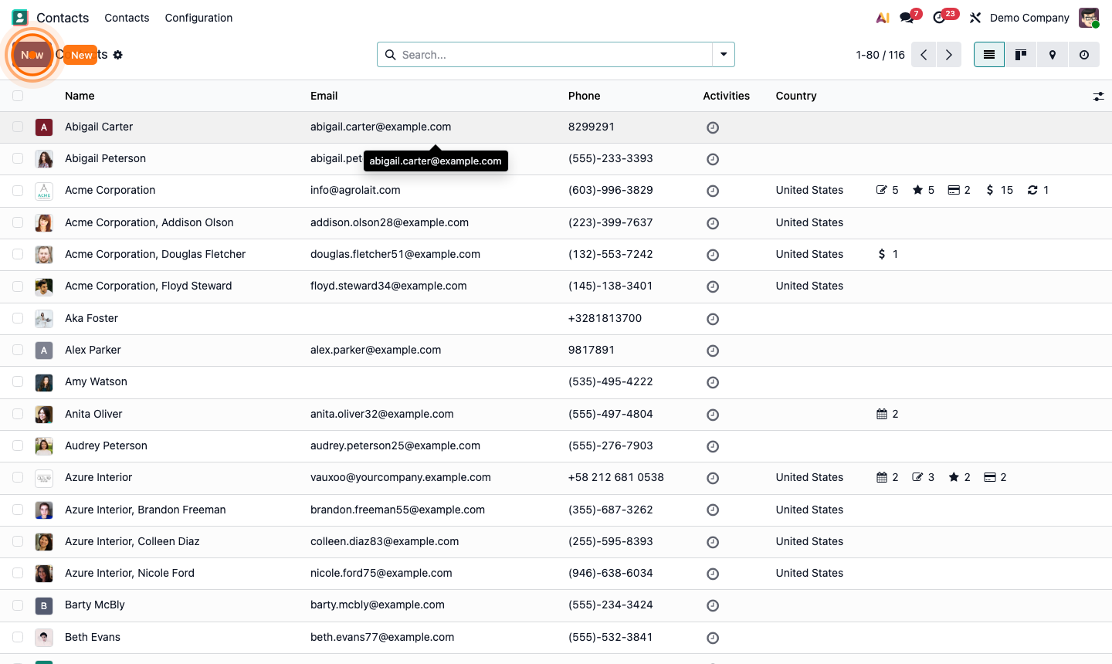Check the row for Azure Interior

17,478
